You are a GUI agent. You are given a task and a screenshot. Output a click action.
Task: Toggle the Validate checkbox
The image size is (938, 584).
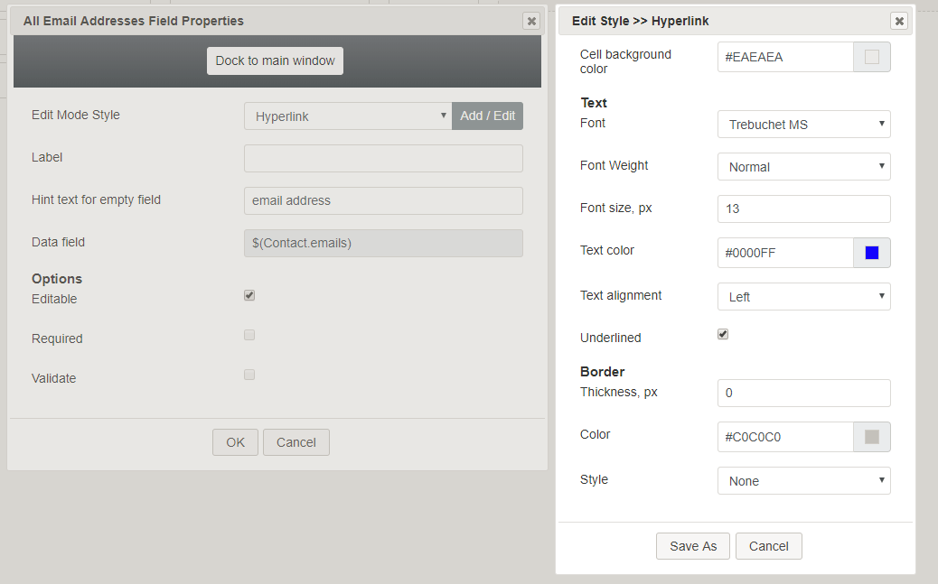coord(249,375)
